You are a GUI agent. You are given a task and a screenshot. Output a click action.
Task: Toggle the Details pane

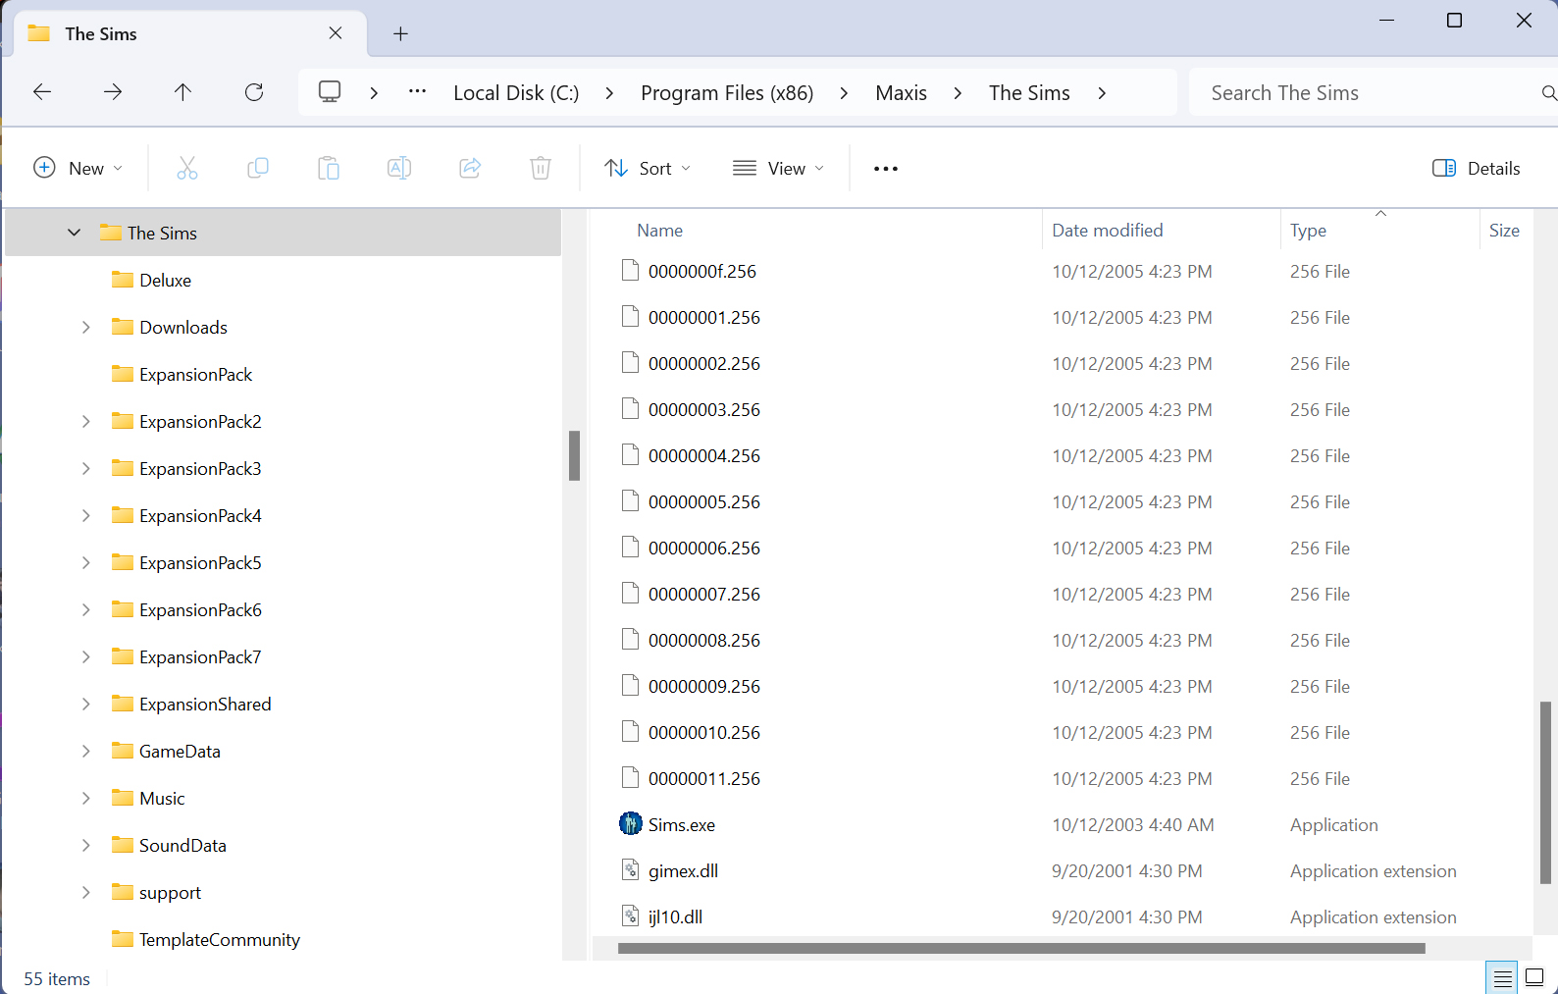point(1477,168)
